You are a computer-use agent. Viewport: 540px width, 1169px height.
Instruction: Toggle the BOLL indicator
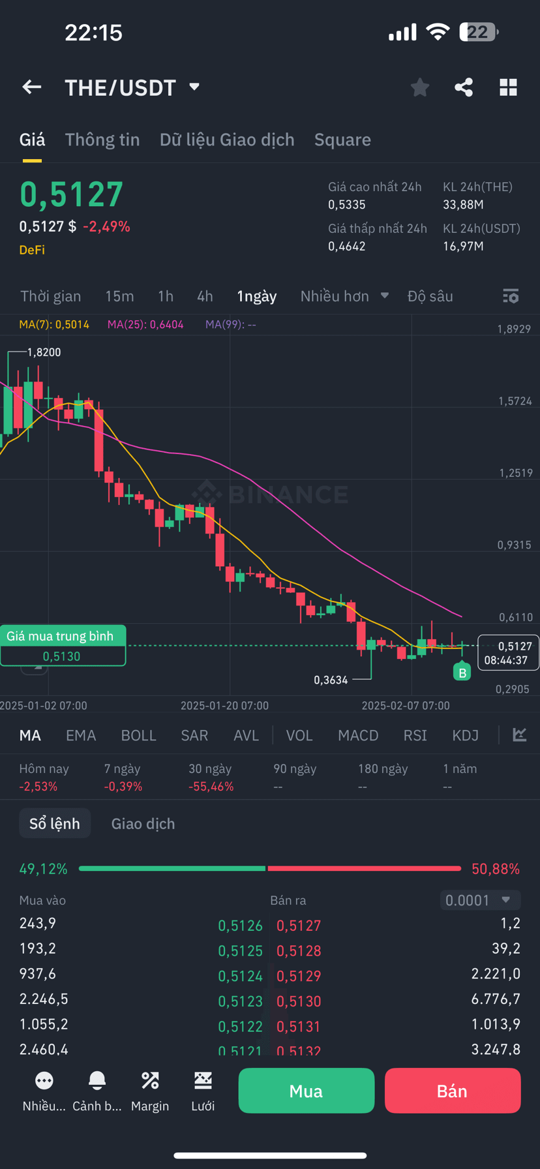[139, 735]
